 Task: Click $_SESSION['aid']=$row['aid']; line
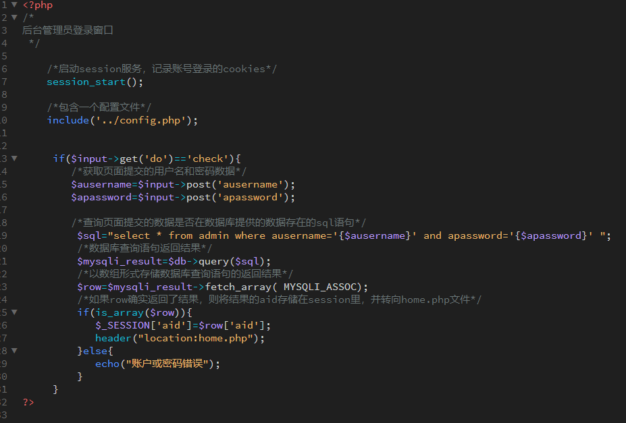(183, 326)
